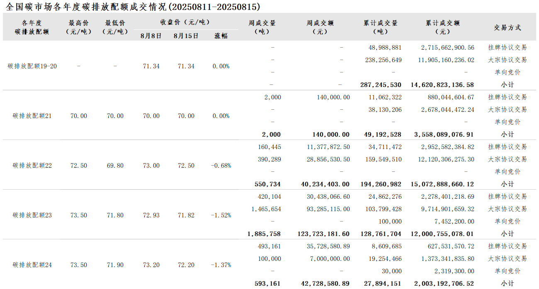This screenshot has width=539, height=289.
Task: Click the table title with date range
Action: 134,7
